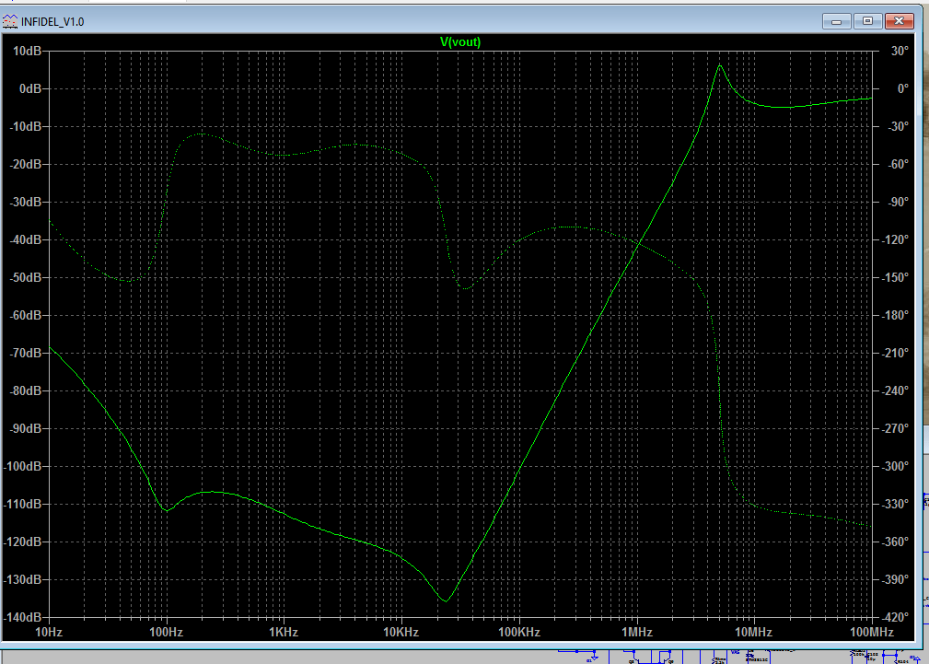Click the 1KHz frequency axis label

point(284,632)
